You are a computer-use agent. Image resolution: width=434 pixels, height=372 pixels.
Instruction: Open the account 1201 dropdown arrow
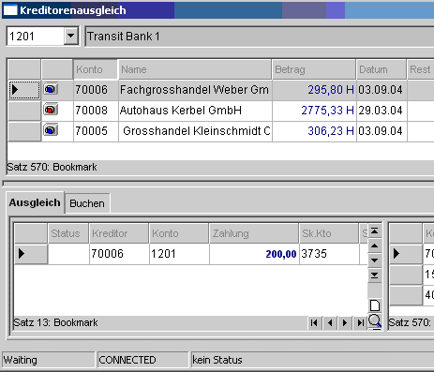point(71,37)
